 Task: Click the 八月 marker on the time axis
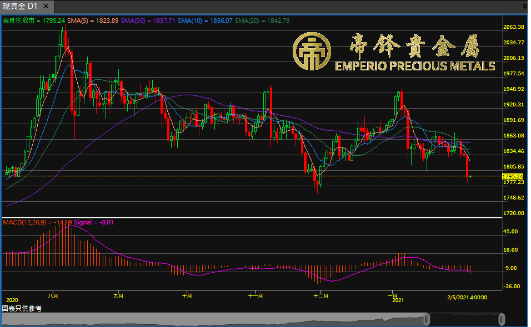[54, 295]
